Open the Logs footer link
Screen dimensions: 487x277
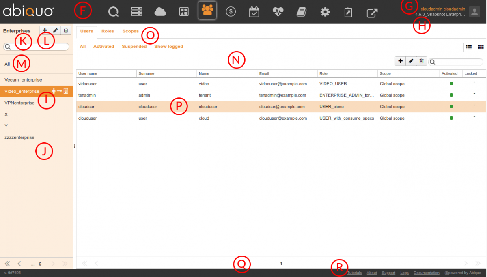click(x=404, y=273)
